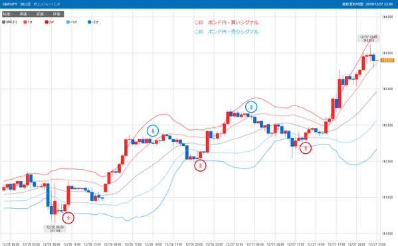Click the 141.000 price axis label

(x=387, y=233)
